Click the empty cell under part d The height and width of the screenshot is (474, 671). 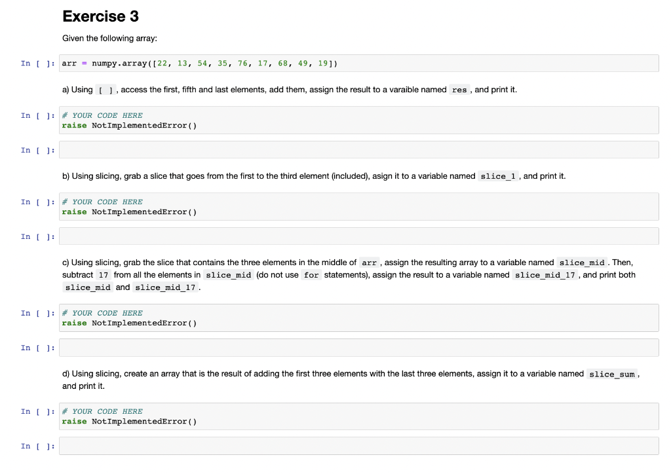point(359,446)
